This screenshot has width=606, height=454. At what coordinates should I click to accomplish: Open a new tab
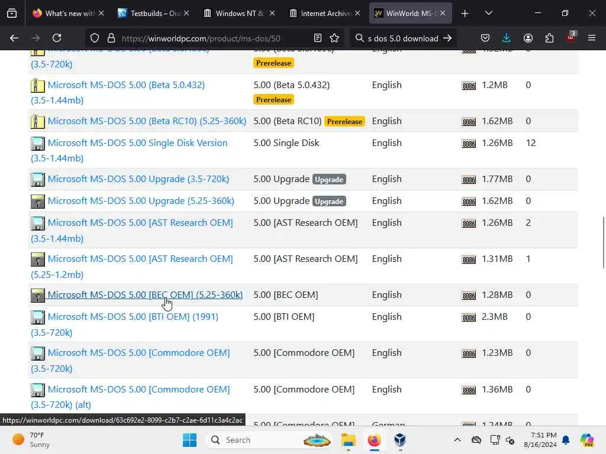(x=465, y=14)
